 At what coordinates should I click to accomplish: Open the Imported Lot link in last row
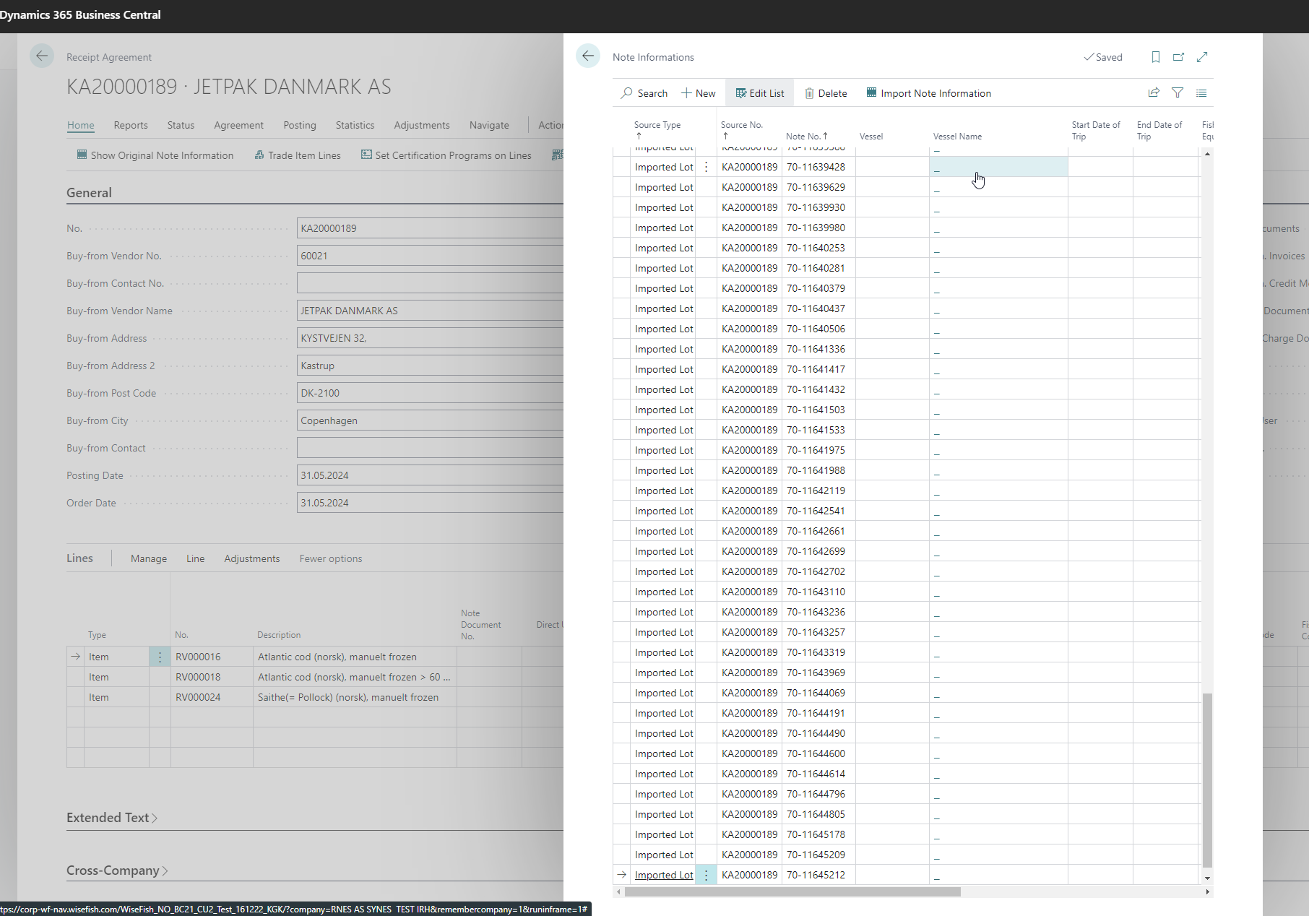663,875
